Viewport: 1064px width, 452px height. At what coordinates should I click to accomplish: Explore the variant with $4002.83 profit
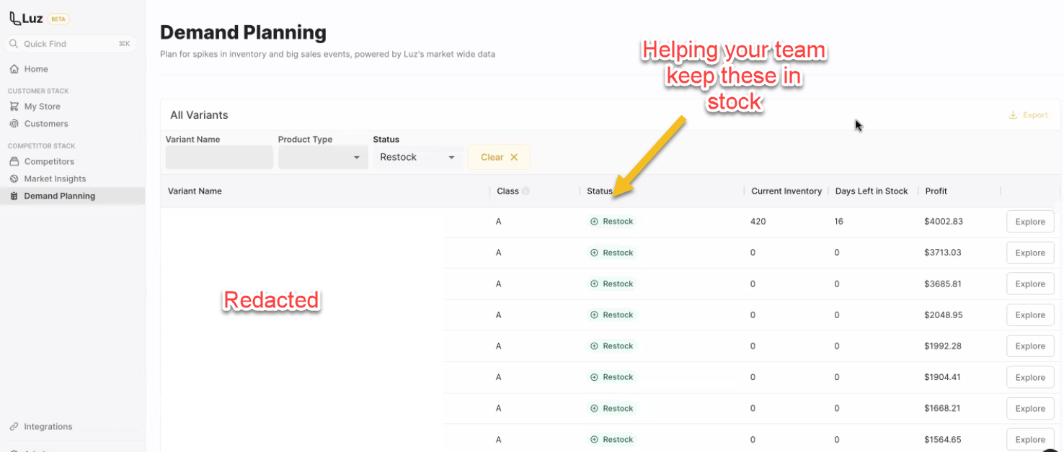[1029, 222]
